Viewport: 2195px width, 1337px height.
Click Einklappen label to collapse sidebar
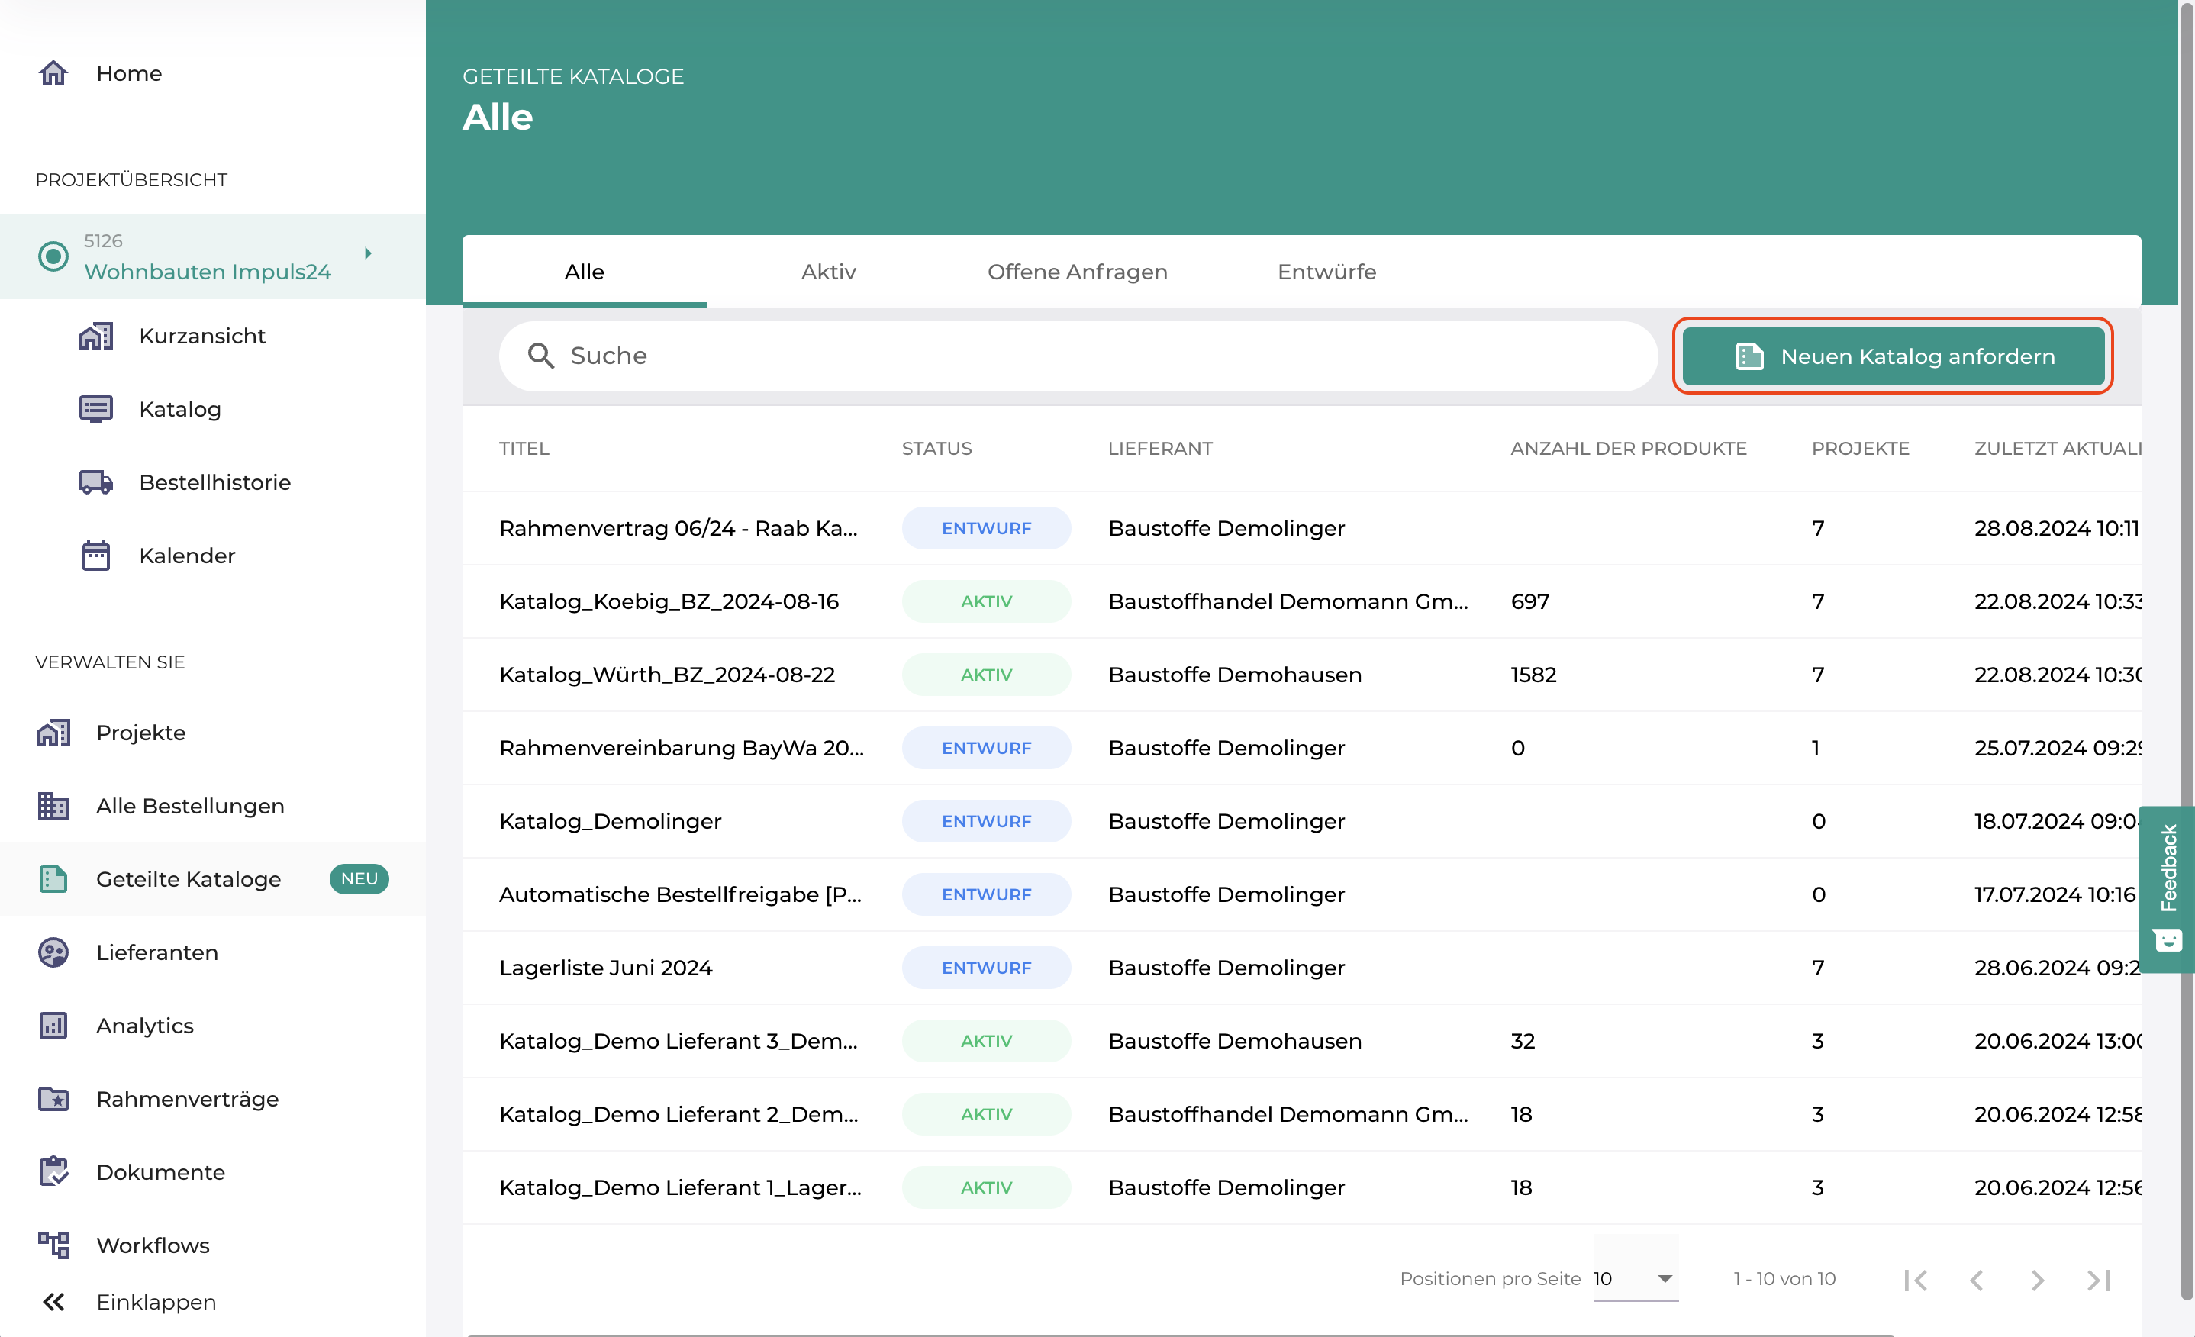[156, 1301]
